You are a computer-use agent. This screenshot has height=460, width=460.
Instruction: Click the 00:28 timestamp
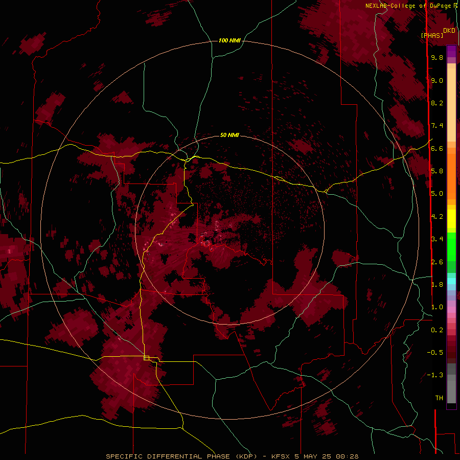coord(347,456)
